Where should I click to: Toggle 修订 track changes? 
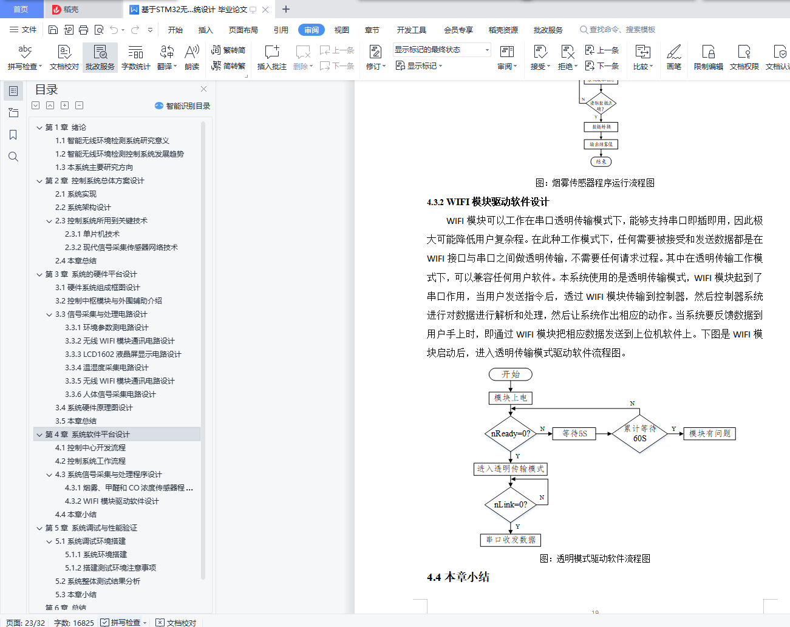pos(376,58)
